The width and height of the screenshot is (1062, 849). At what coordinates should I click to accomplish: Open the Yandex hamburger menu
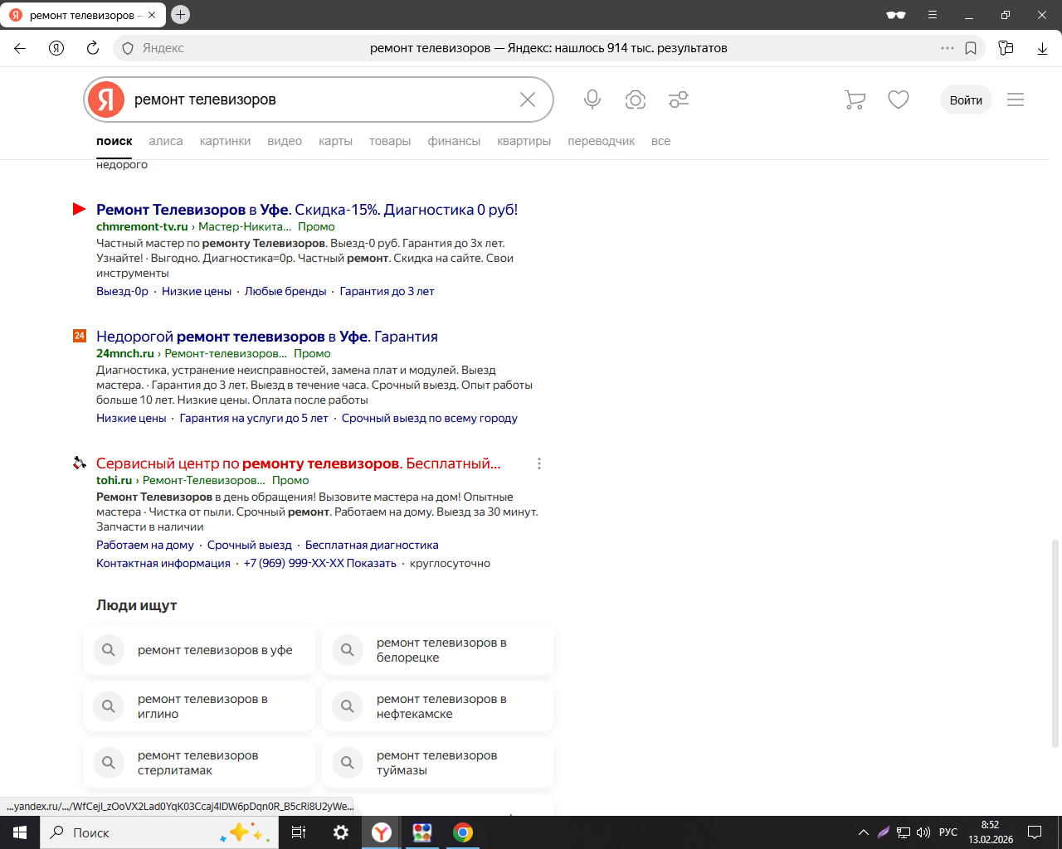[1016, 99]
